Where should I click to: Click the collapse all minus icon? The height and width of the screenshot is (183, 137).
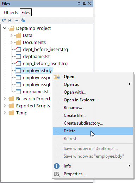(17, 20)
